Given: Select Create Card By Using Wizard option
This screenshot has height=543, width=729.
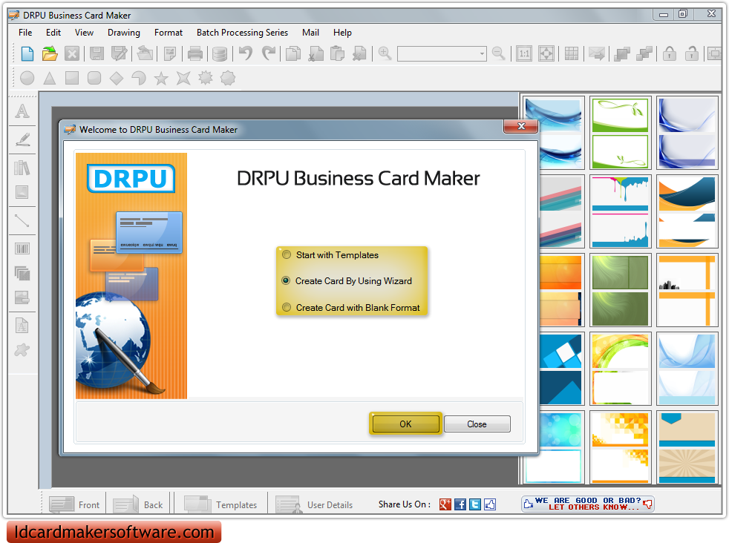Looking at the screenshot, I should [x=287, y=280].
